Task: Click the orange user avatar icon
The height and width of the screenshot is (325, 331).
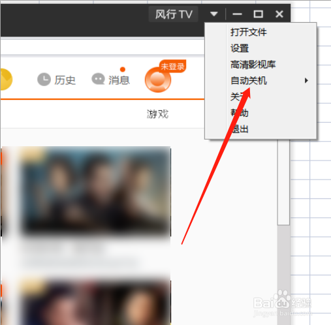Action: click(x=158, y=80)
